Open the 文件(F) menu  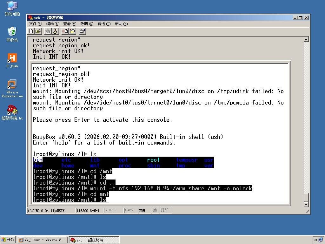pos(36,24)
